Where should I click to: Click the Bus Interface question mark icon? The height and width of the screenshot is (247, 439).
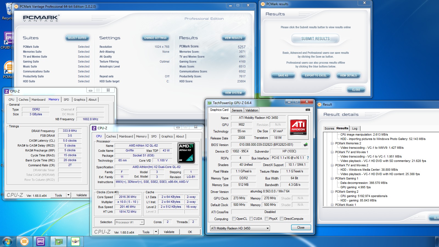click(308, 158)
